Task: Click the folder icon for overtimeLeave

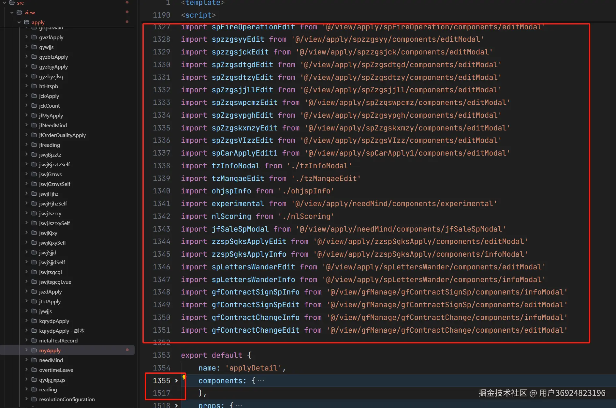Action: (35, 370)
